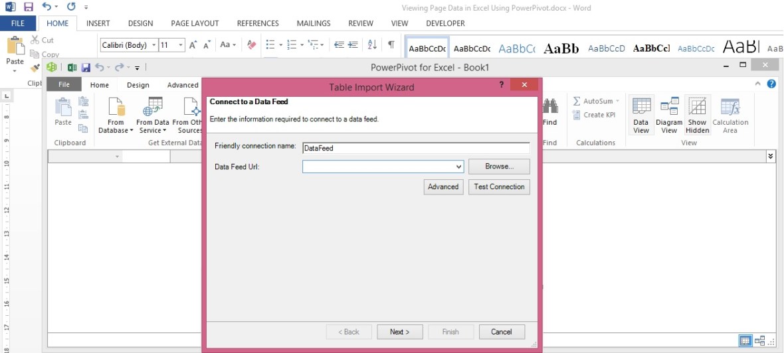This screenshot has height=353, width=784.
Task: Clear all formatting with the eraser icon
Action: [x=252, y=45]
